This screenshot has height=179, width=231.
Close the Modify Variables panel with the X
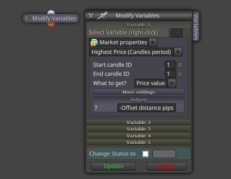(x=91, y=16)
